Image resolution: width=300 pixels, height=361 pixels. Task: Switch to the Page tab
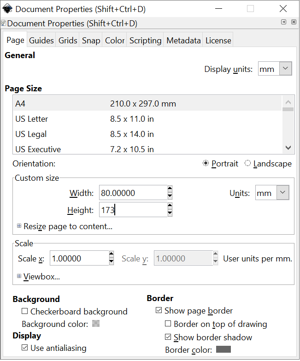(x=15, y=40)
